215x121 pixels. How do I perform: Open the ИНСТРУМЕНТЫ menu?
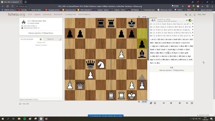coord(84,14)
